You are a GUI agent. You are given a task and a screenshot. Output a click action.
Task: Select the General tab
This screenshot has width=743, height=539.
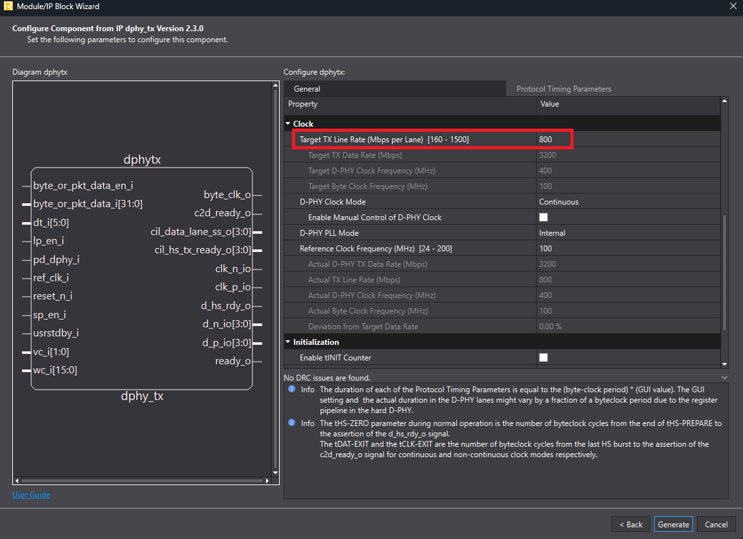click(307, 89)
